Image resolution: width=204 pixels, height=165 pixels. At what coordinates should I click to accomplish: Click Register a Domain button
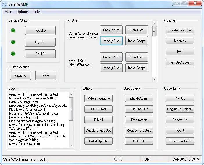click(x=180, y=109)
